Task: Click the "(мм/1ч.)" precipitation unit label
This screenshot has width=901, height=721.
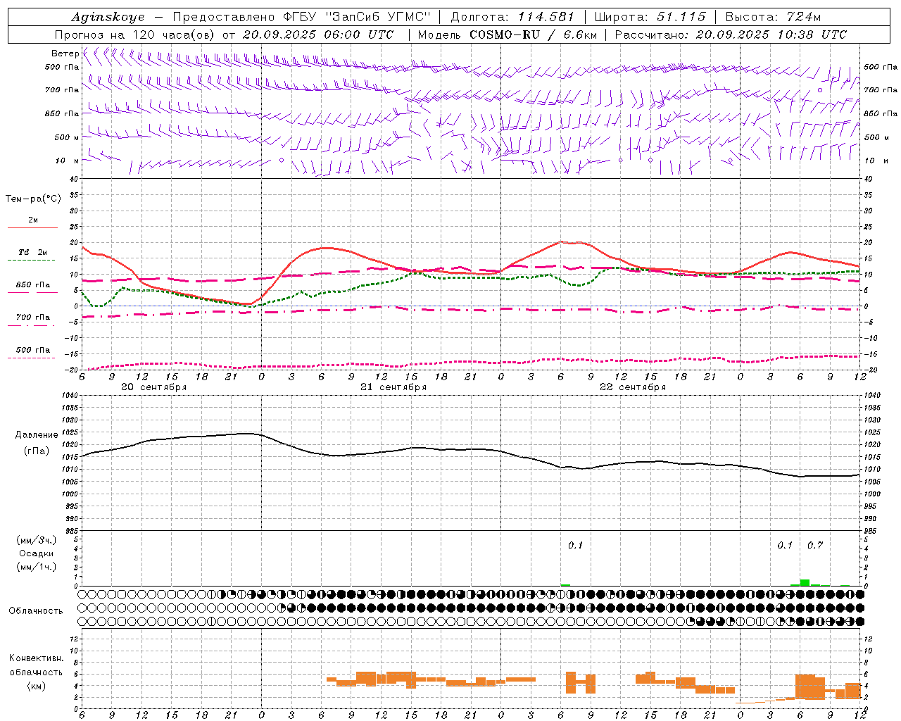Action: (37, 567)
